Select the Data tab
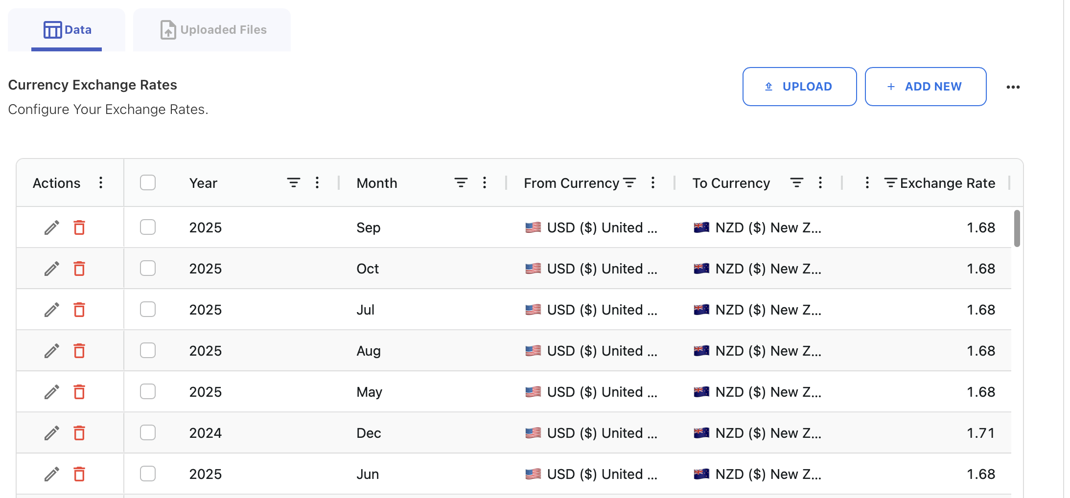 67,29
